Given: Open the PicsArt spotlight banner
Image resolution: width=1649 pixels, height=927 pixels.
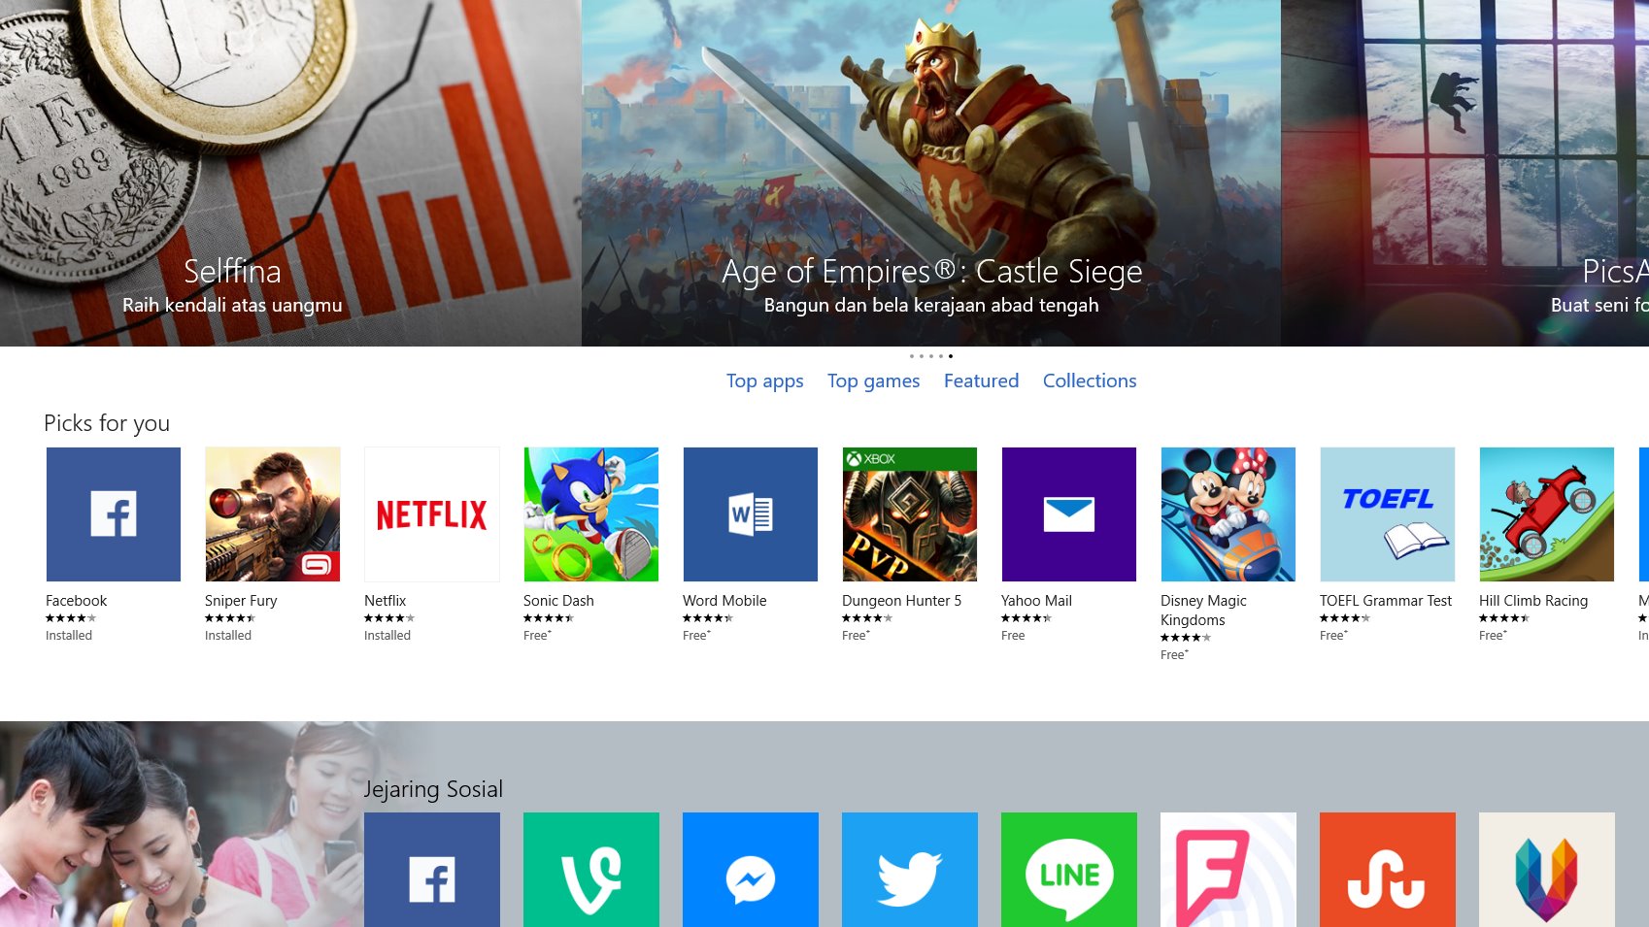Looking at the screenshot, I should pos(1465,173).
